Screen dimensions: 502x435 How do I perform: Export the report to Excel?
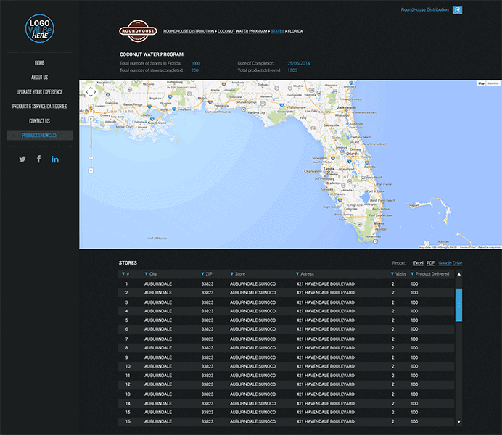coord(418,263)
